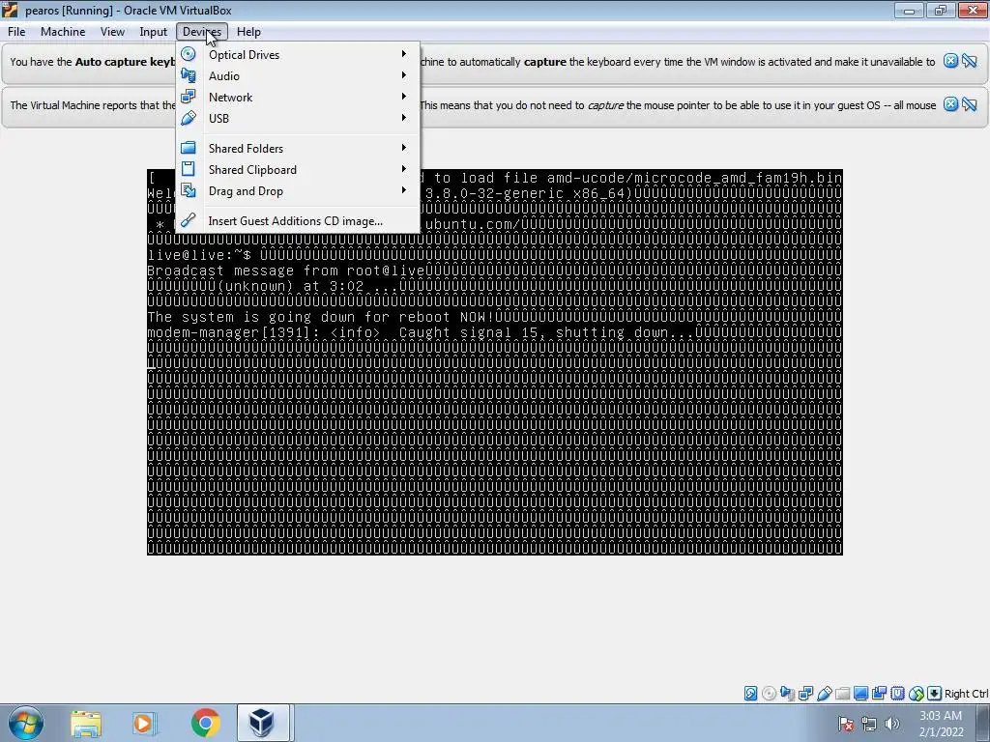Open the network tray icon
Image resolution: width=990 pixels, height=742 pixels.
869,724
